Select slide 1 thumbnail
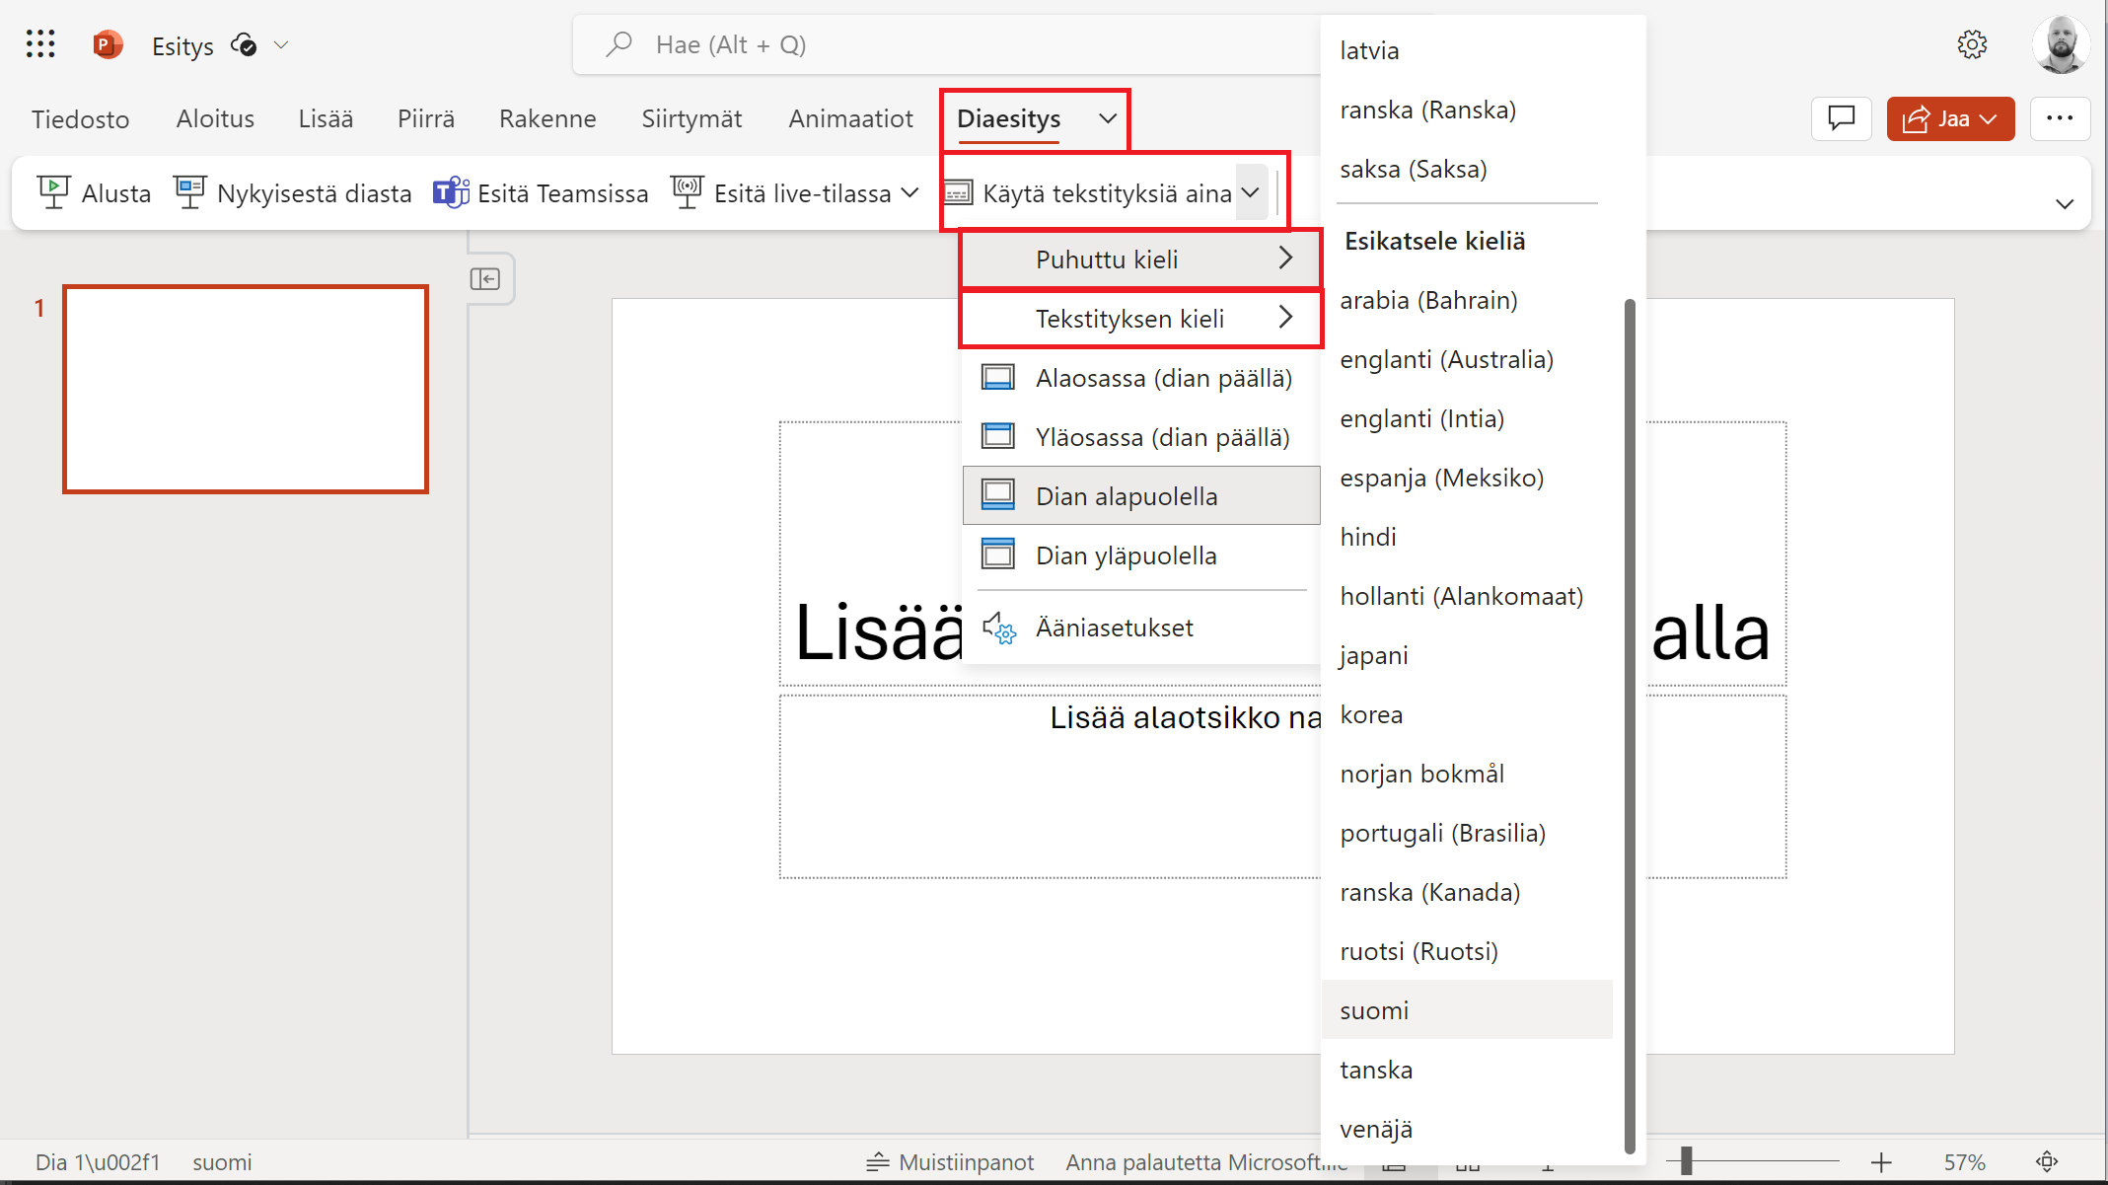The image size is (2108, 1185). [x=246, y=389]
